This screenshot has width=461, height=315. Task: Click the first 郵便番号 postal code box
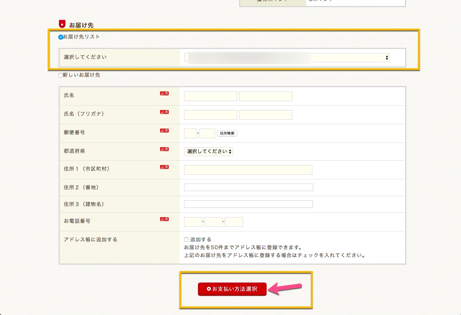(x=190, y=134)
